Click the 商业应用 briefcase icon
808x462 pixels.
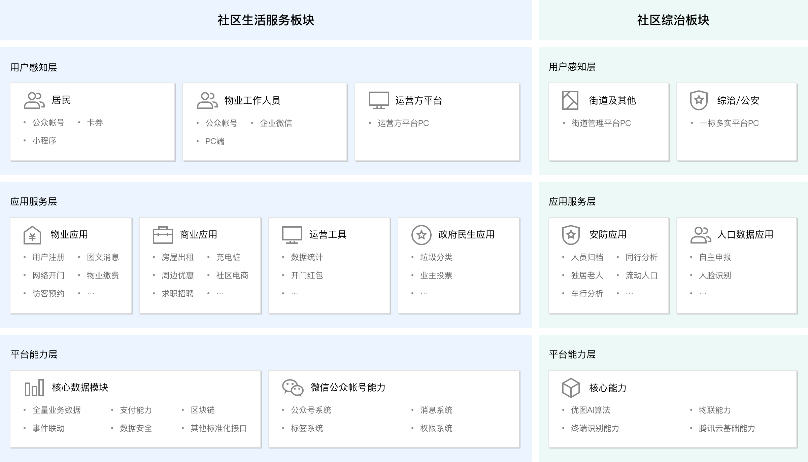pyautogui.click(x=163, y=235)
